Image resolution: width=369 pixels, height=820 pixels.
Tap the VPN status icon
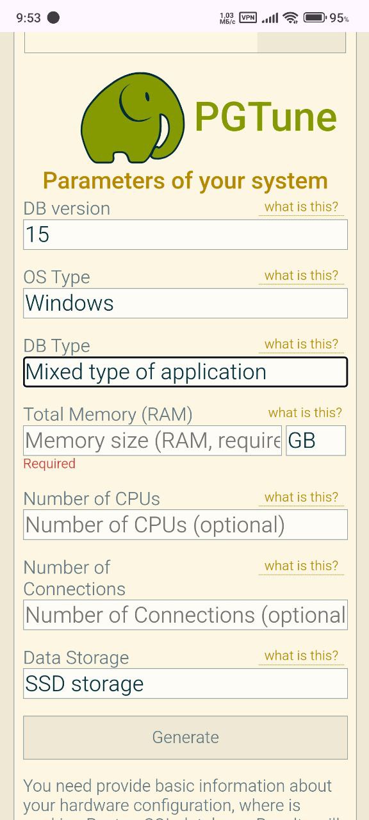pos(248,17)
